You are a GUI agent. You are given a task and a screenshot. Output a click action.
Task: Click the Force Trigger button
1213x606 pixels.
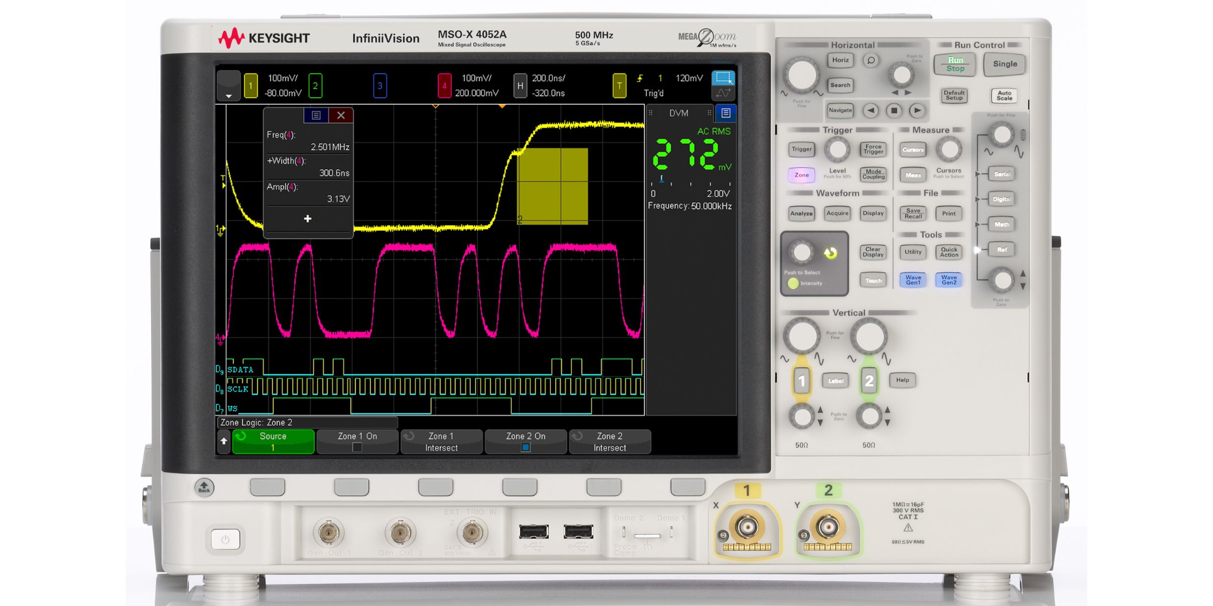point(873,150)
